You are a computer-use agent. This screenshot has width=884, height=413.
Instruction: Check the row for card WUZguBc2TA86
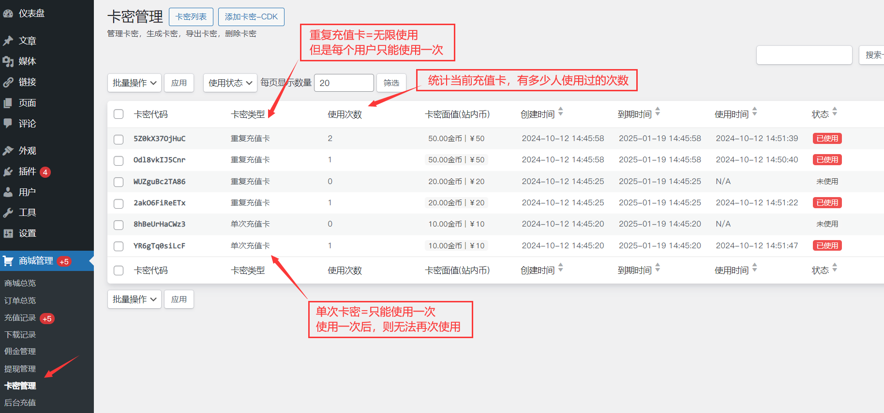119,182
